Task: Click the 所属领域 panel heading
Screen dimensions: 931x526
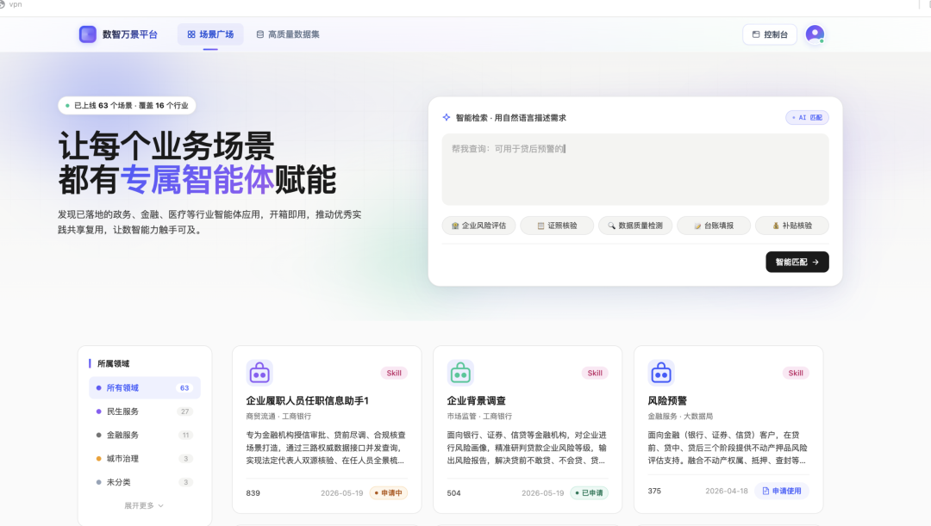Action: 114,363
